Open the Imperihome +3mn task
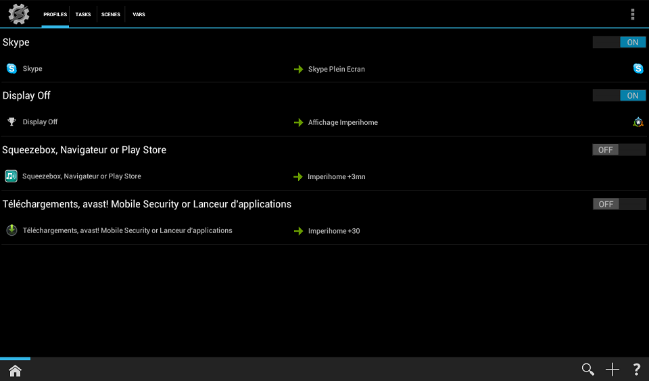Screen dimensions: 649x381 pyautogui.click(x=337, y=176)
